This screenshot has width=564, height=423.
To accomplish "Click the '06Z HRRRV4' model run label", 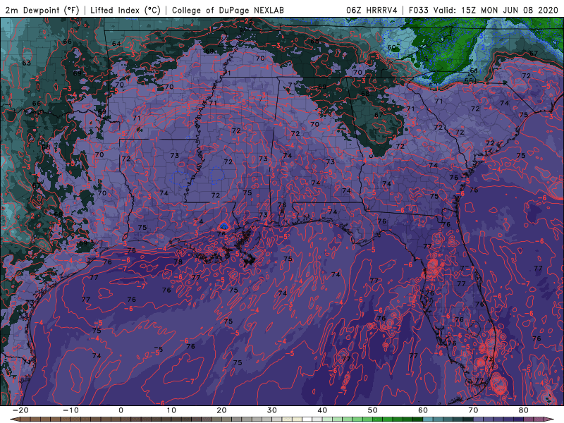I will pos(372,11).
